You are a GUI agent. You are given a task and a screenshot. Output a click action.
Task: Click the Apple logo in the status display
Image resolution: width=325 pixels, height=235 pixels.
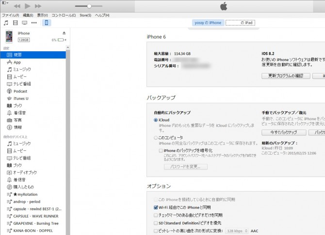(x=224, y=6)
